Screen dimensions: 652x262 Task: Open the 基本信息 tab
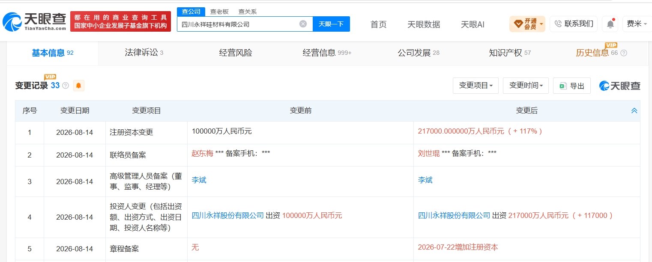click(52, 53)
